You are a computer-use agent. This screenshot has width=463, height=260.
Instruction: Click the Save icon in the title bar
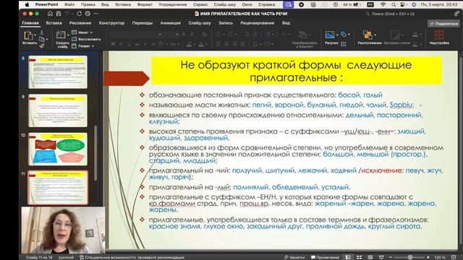point(59,14)
